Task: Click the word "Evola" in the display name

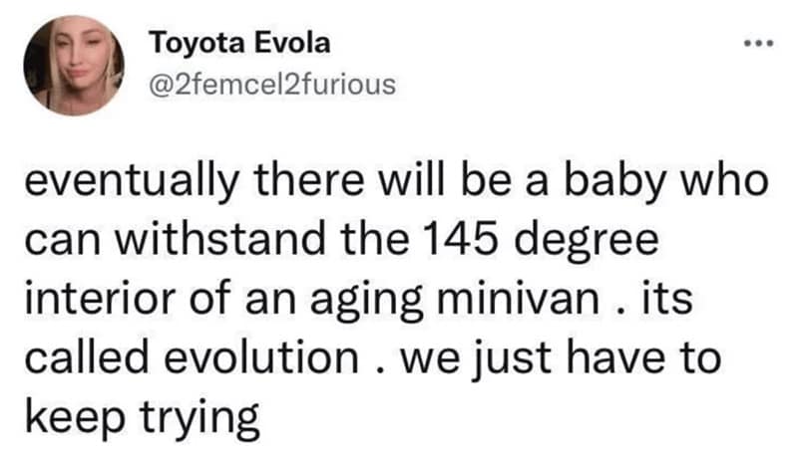Action: click(x=288, y=44)
